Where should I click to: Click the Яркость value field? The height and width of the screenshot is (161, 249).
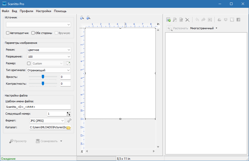[65, 77]
